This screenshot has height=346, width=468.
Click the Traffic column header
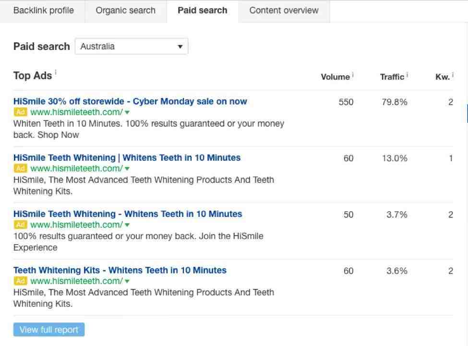392,77
